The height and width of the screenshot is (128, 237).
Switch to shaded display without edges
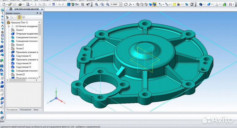click(150, 4)
